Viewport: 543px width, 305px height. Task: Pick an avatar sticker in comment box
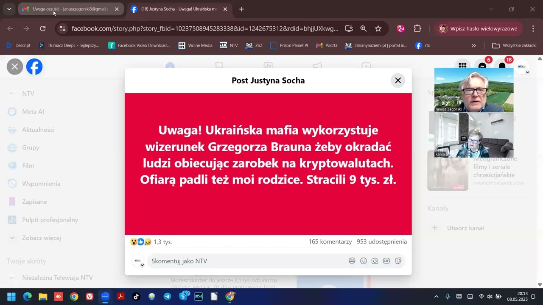352,261
